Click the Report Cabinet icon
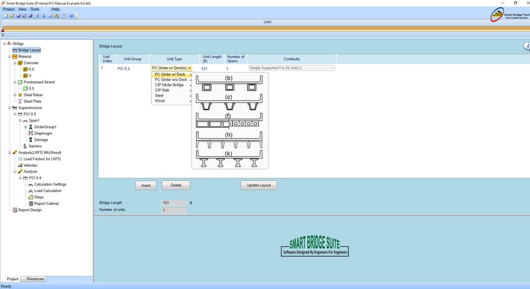 click(x=31, y=203)
